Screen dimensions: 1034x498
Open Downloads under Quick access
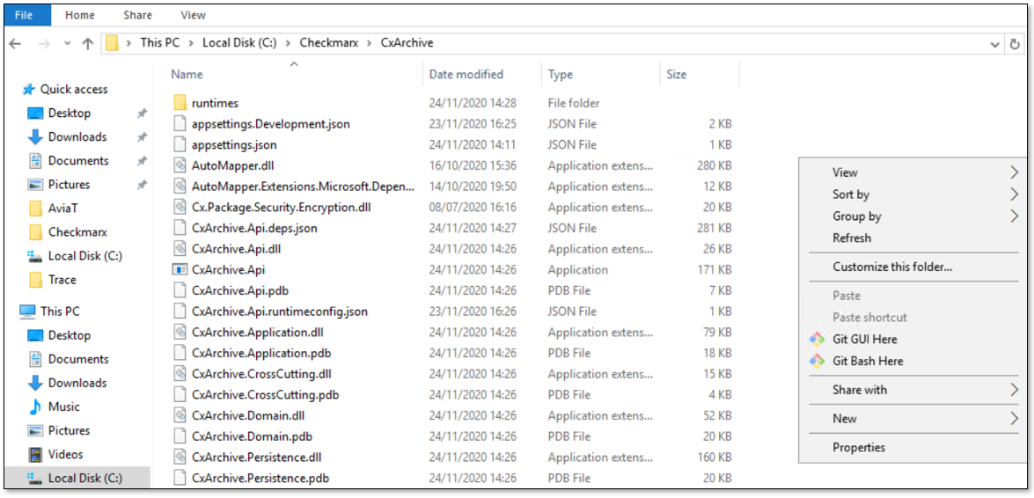coord(77,137)
